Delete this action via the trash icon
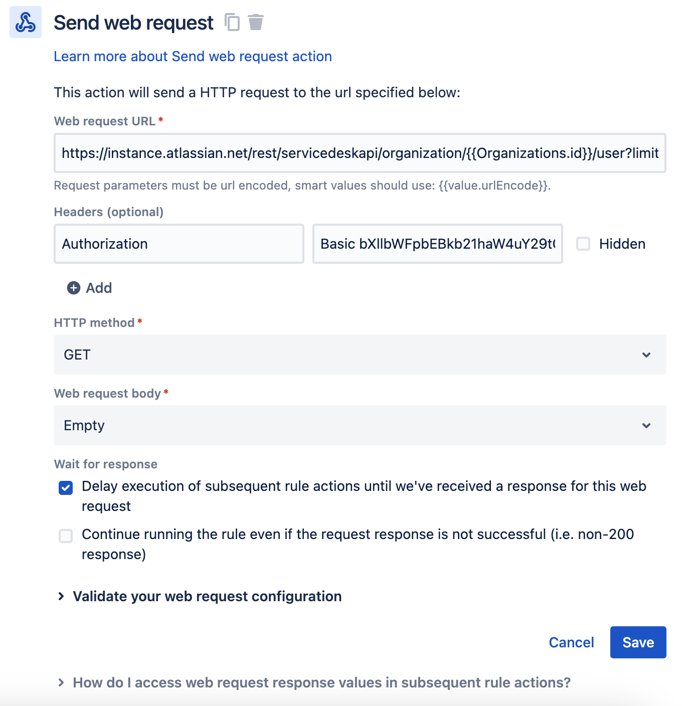The image size is (688, 706). point(256,23)
